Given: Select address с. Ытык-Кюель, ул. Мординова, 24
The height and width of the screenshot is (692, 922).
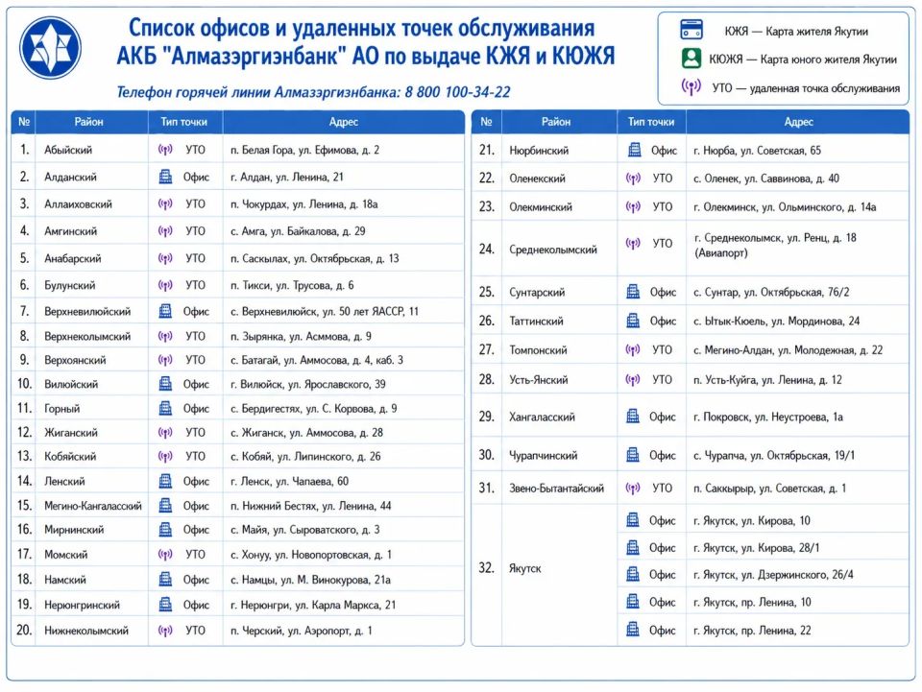Looking at the screenshot, I should pyautogui.click(x=776, y=321).
